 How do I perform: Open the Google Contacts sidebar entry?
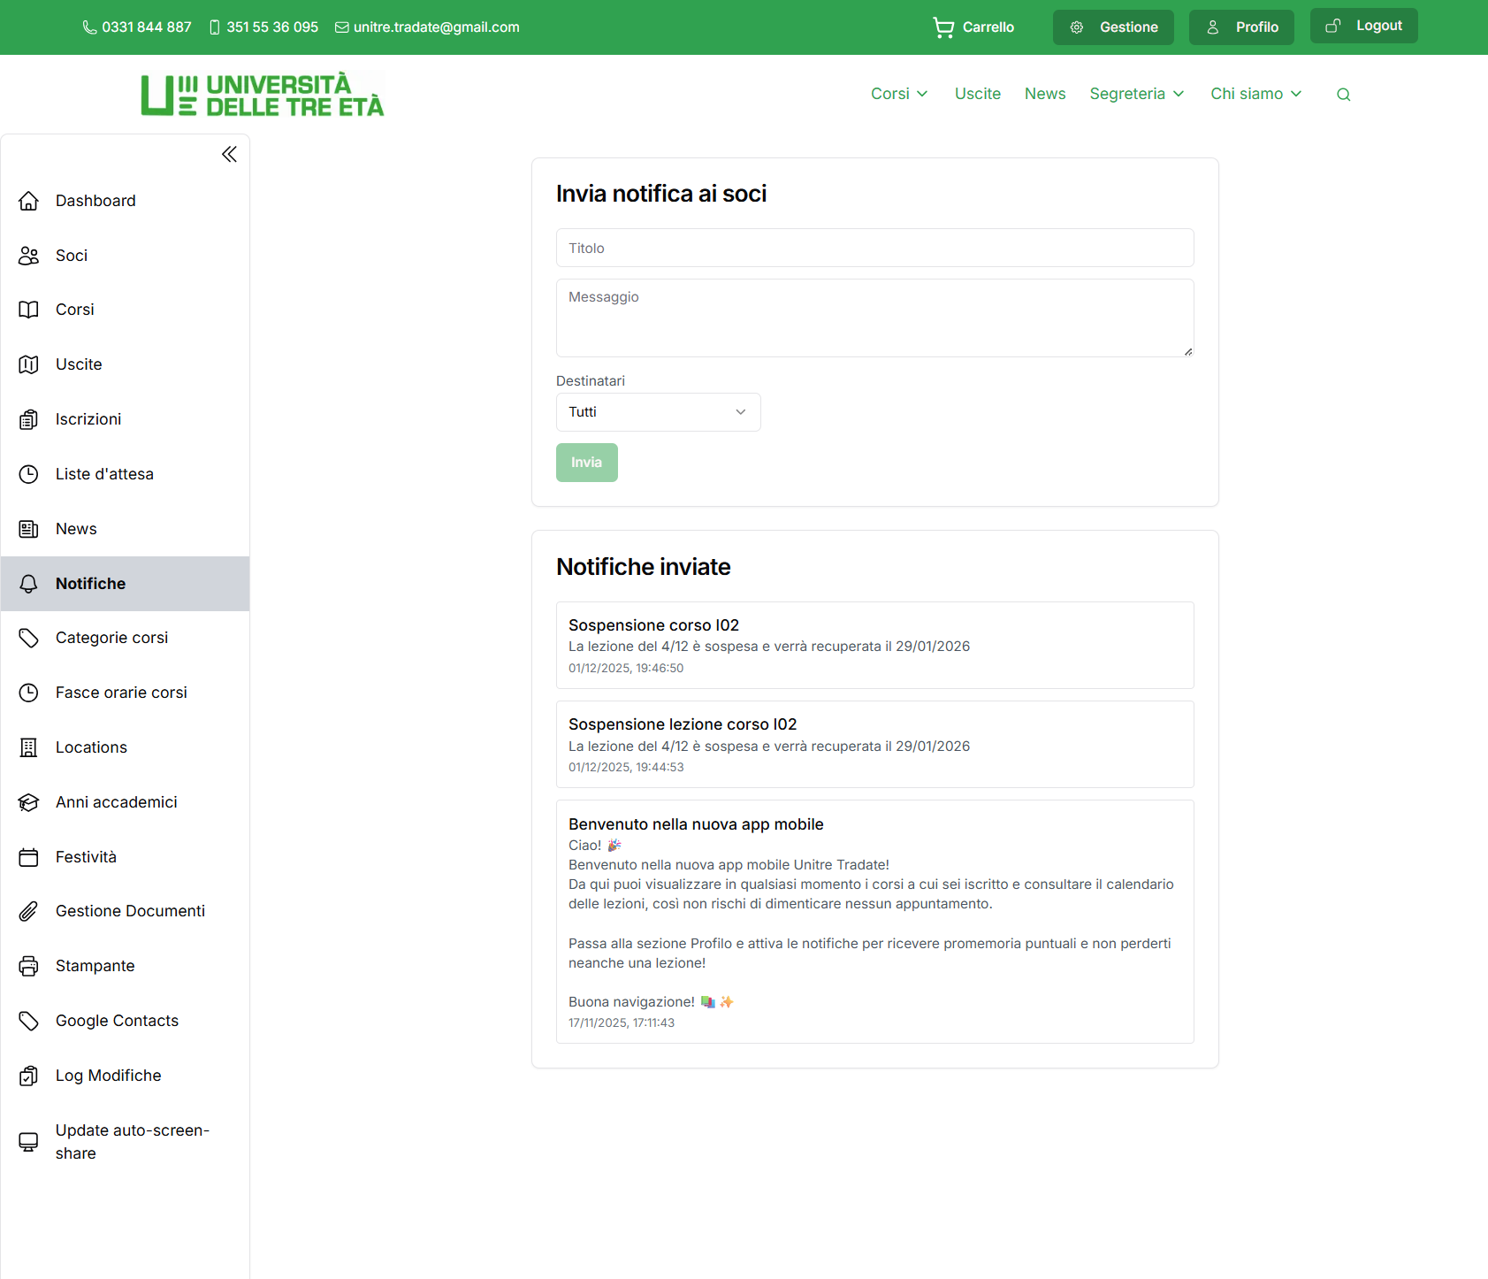pyautogui.click(x=116, y=1021)
